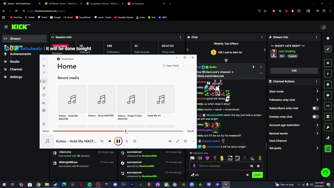Open Discord from the taskbar
This screenshot has width=334, height=188.
pos(115,185)
